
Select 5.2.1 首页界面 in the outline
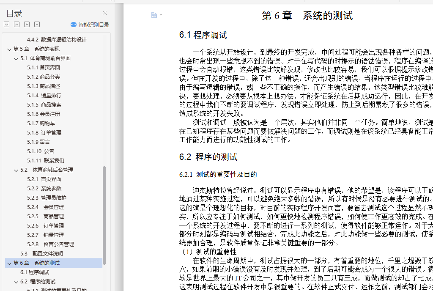coord(44,179)
